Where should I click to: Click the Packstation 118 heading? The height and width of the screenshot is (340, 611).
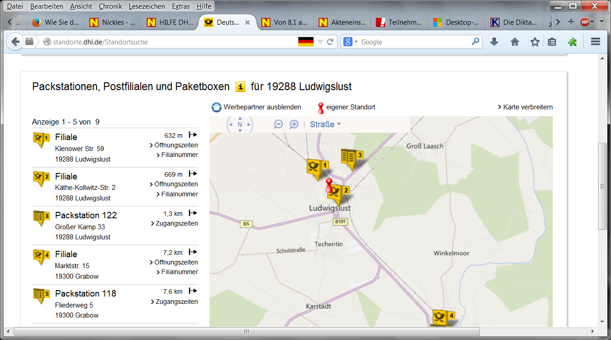[x=86, y=293]
